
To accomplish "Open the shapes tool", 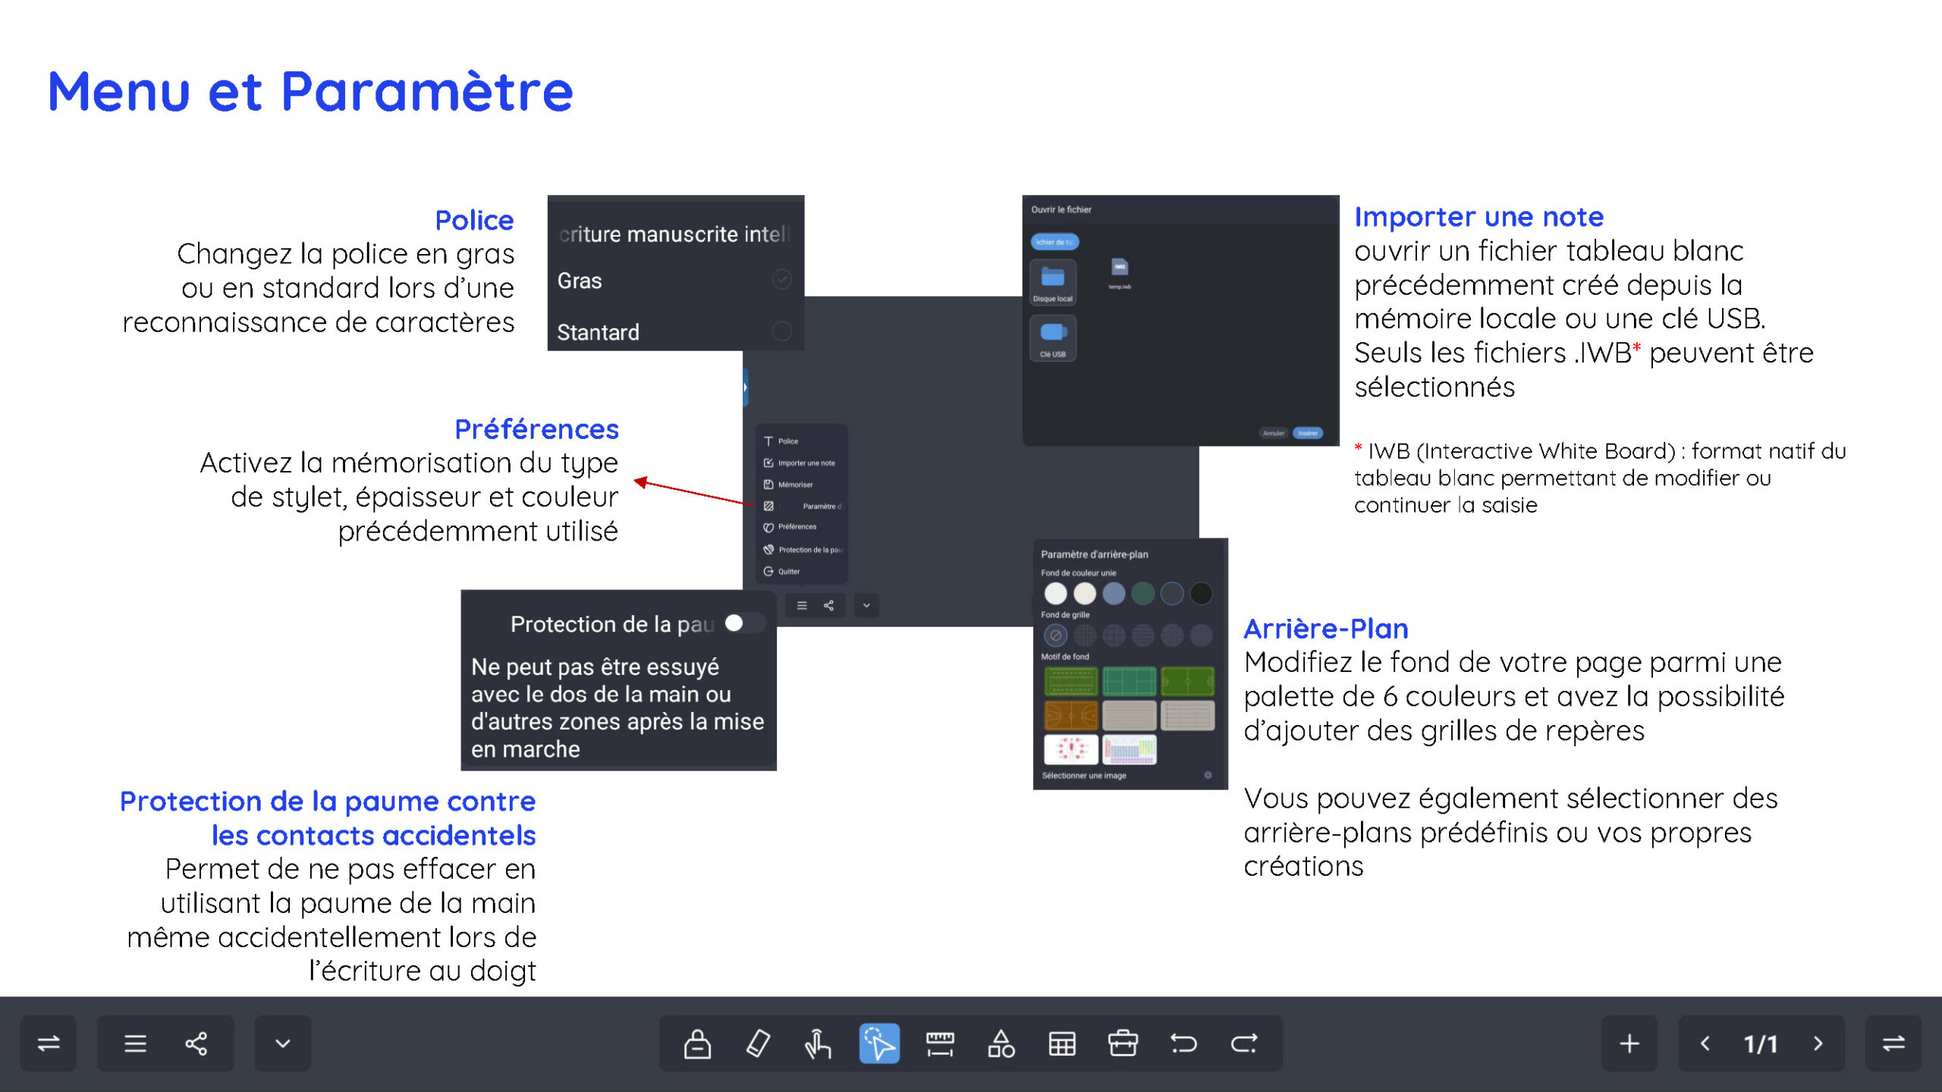I will tap(1001, 1043).
